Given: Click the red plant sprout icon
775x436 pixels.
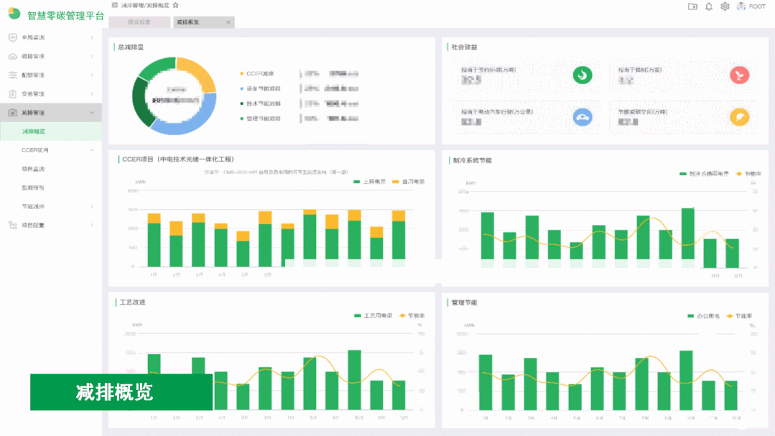Looking at the screenshot, I should 739,75.
